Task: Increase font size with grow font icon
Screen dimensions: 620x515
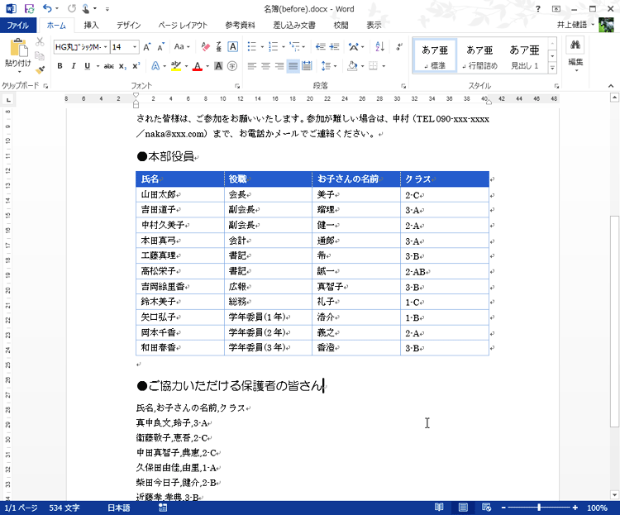Action: (x=147, y=47)
